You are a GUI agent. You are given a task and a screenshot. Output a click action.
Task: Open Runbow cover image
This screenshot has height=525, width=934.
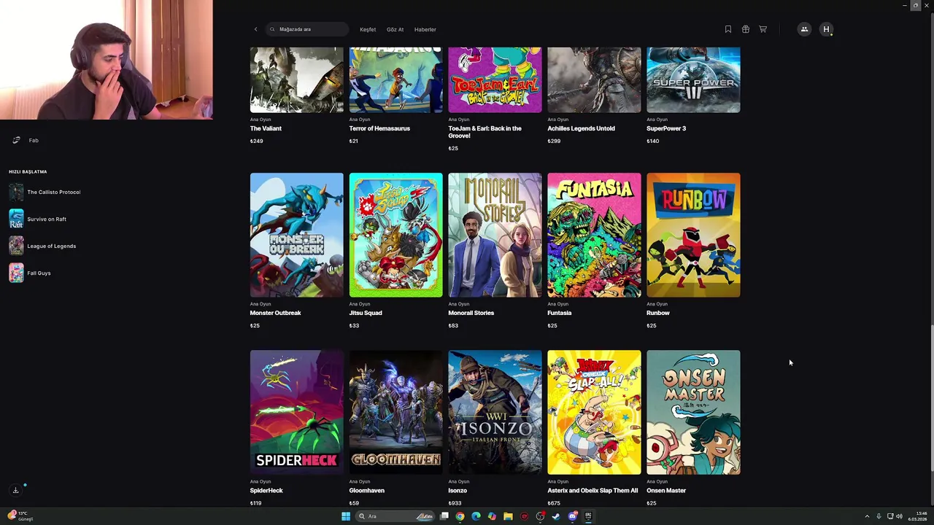[693, 235]
